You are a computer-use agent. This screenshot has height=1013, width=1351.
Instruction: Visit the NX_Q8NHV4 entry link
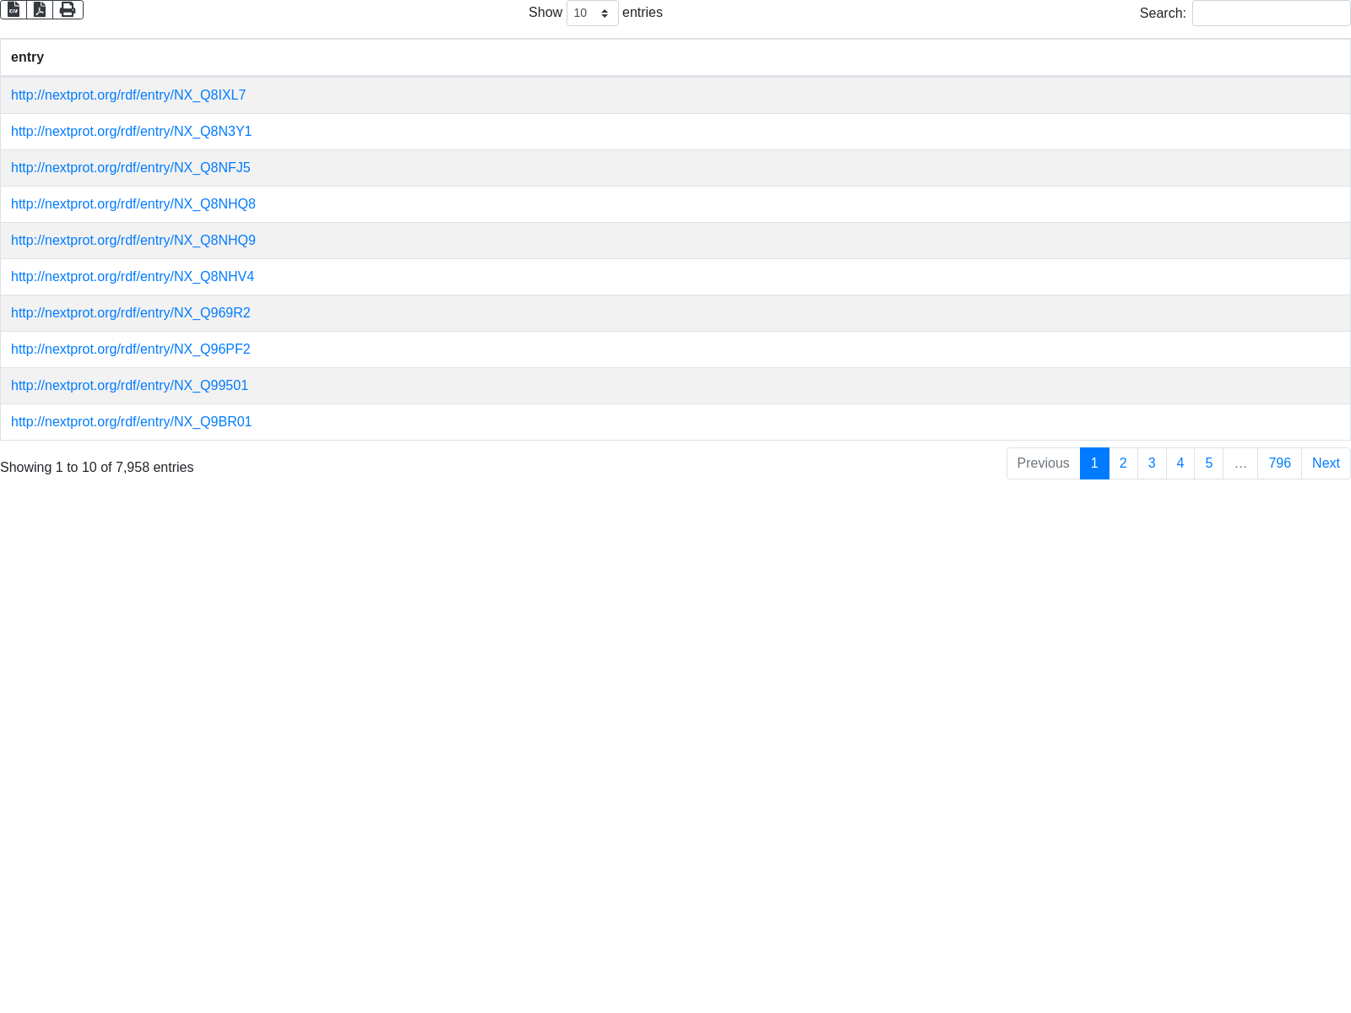click(x=132, y=277)
